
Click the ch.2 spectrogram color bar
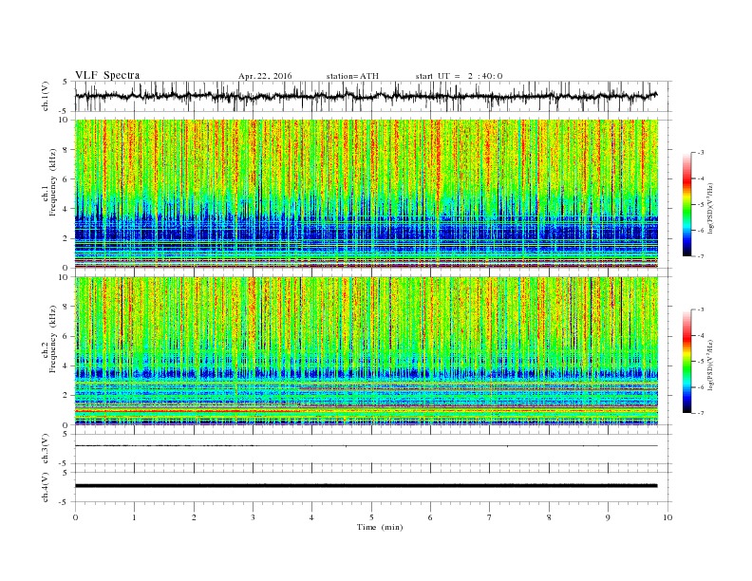coord(686,361)
